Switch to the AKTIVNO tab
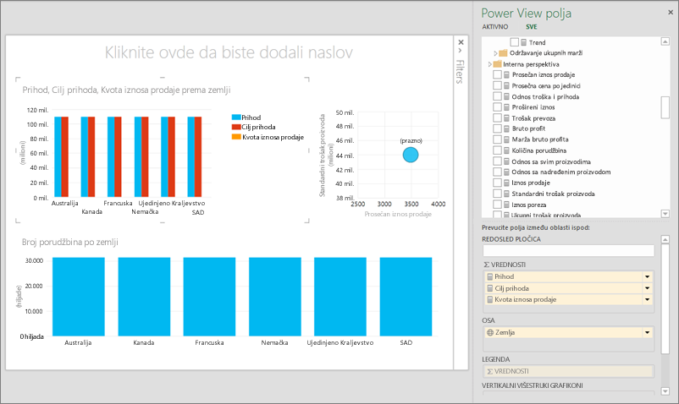The height and width of the screenshot is (404, 679). (495, 27)
